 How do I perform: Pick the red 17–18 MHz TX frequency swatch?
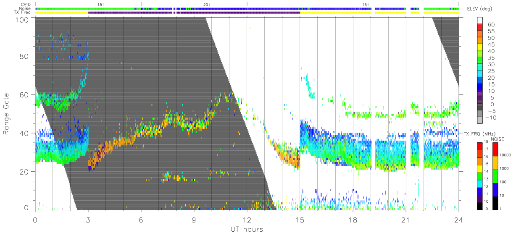tap(481, 146)
